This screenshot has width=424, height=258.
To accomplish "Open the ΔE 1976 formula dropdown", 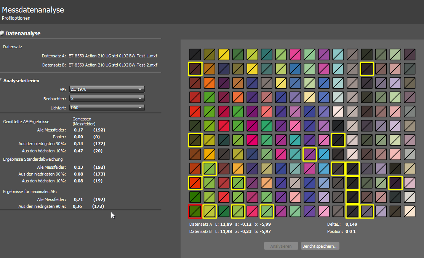I will (x=107, y=90).
